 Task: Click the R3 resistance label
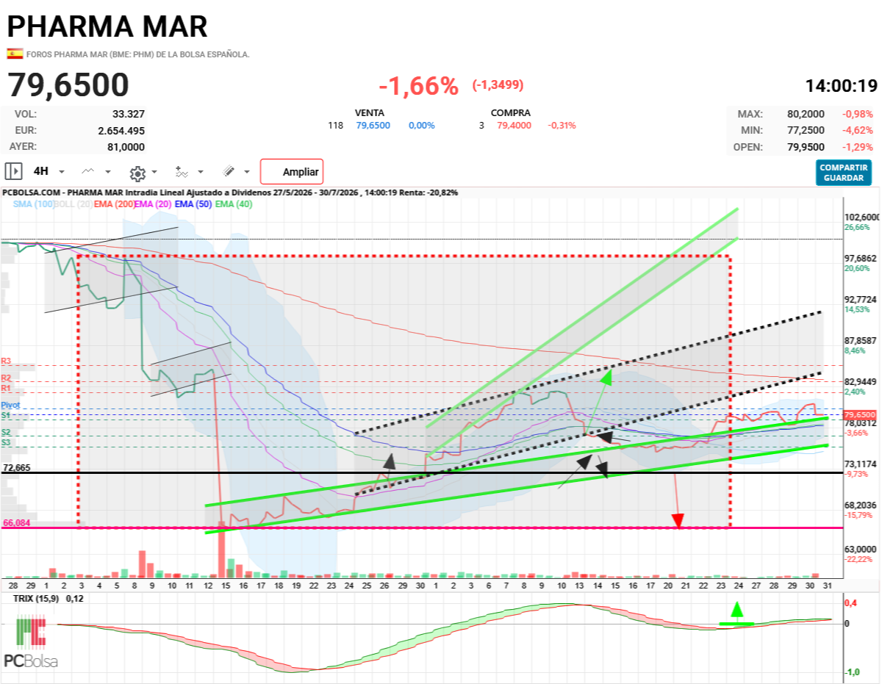click(x=7, y=361)
